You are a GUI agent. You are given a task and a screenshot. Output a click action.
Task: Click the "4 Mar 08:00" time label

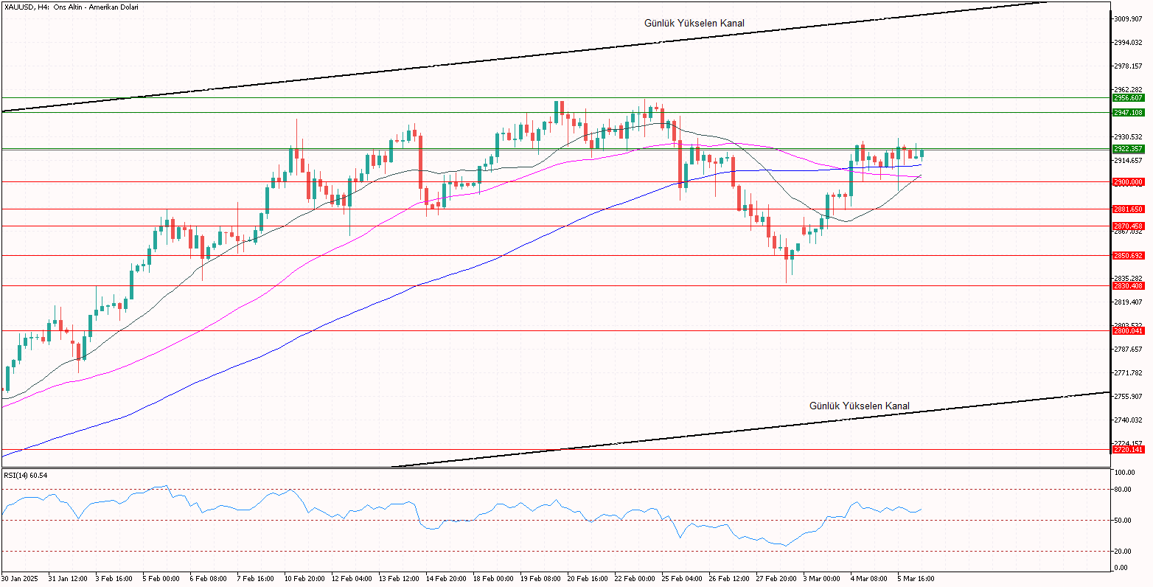pos(869,578)
